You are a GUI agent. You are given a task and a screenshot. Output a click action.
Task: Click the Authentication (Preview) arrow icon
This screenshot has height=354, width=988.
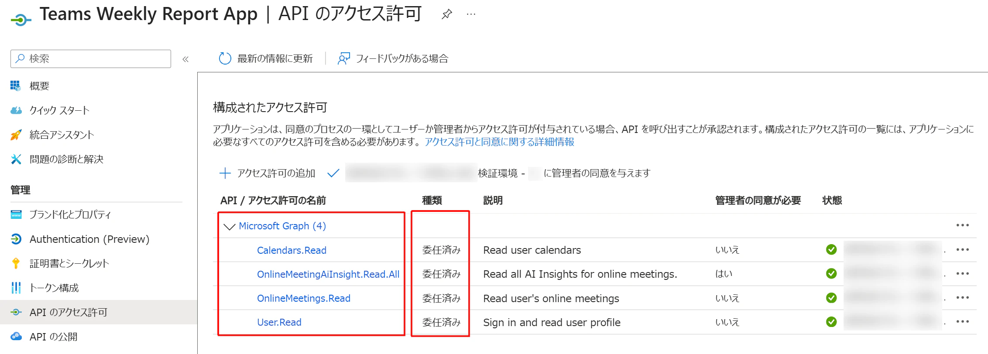[x=16, y=239]
